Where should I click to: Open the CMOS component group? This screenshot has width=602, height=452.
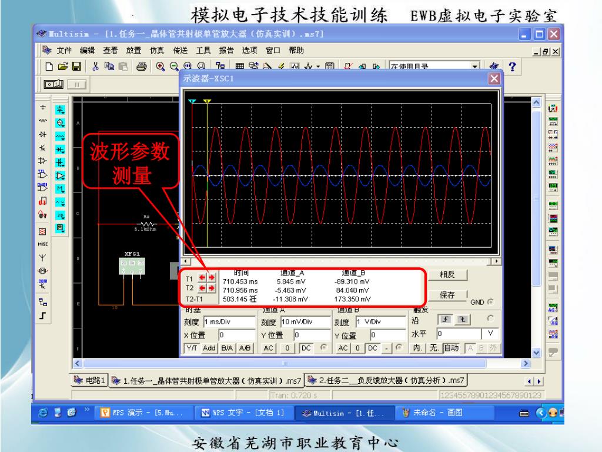coord(42,187)
